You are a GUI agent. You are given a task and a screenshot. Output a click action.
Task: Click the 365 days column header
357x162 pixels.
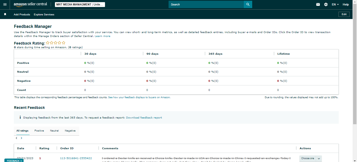tap(215, 54)
